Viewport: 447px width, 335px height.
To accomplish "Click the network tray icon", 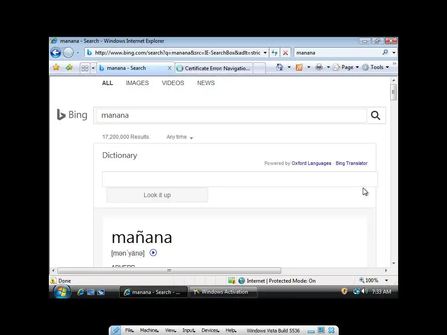I will point(356,291).
